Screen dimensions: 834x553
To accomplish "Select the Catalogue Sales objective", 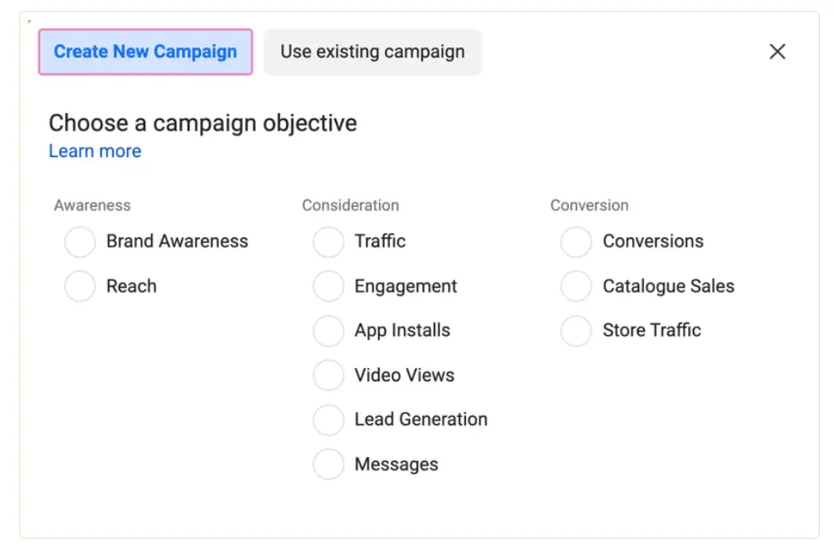I will tap(576, 286).
